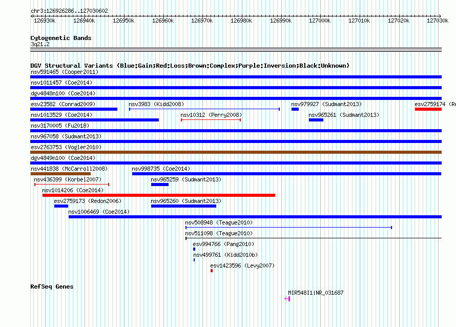Select the nsv965261 (Sudmant2013) blue bar
Viewport: 456px width, 327px height.
(316, 120)
